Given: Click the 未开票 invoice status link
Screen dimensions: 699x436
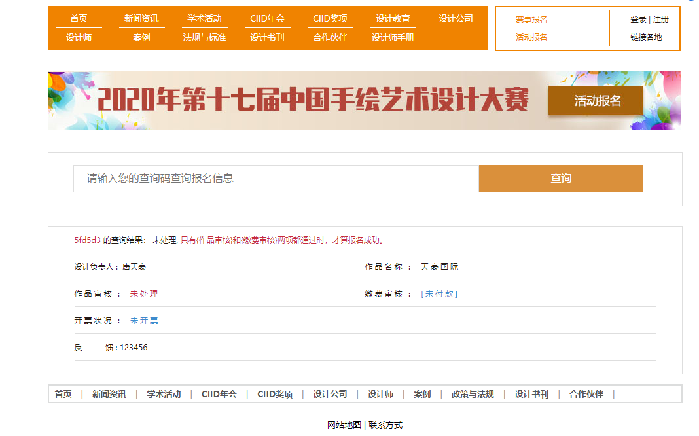Looking at the screenshot, I should [144, 321].
